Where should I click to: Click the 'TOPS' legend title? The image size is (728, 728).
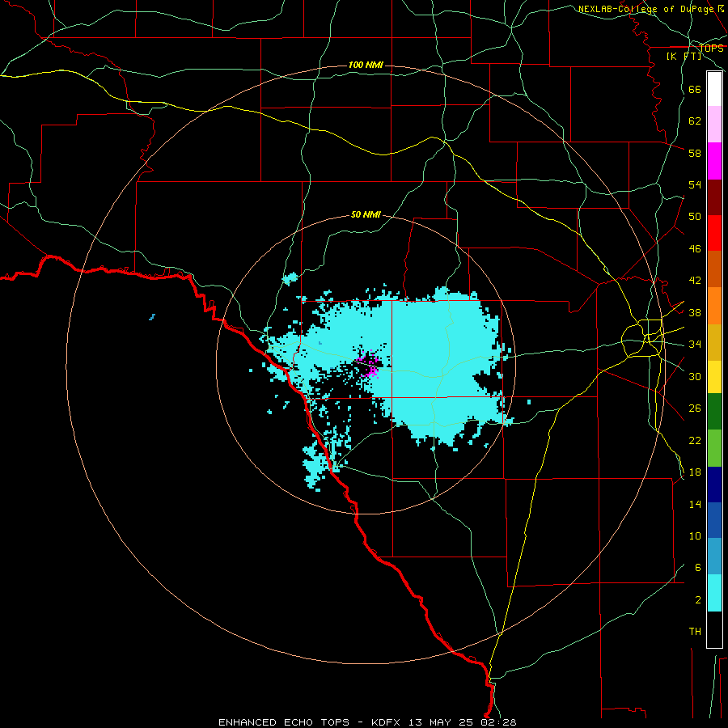point(711,49)
